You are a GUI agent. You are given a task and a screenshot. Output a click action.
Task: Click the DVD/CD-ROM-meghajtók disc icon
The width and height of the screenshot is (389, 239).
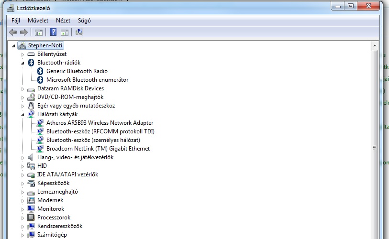tap(31, 97)
